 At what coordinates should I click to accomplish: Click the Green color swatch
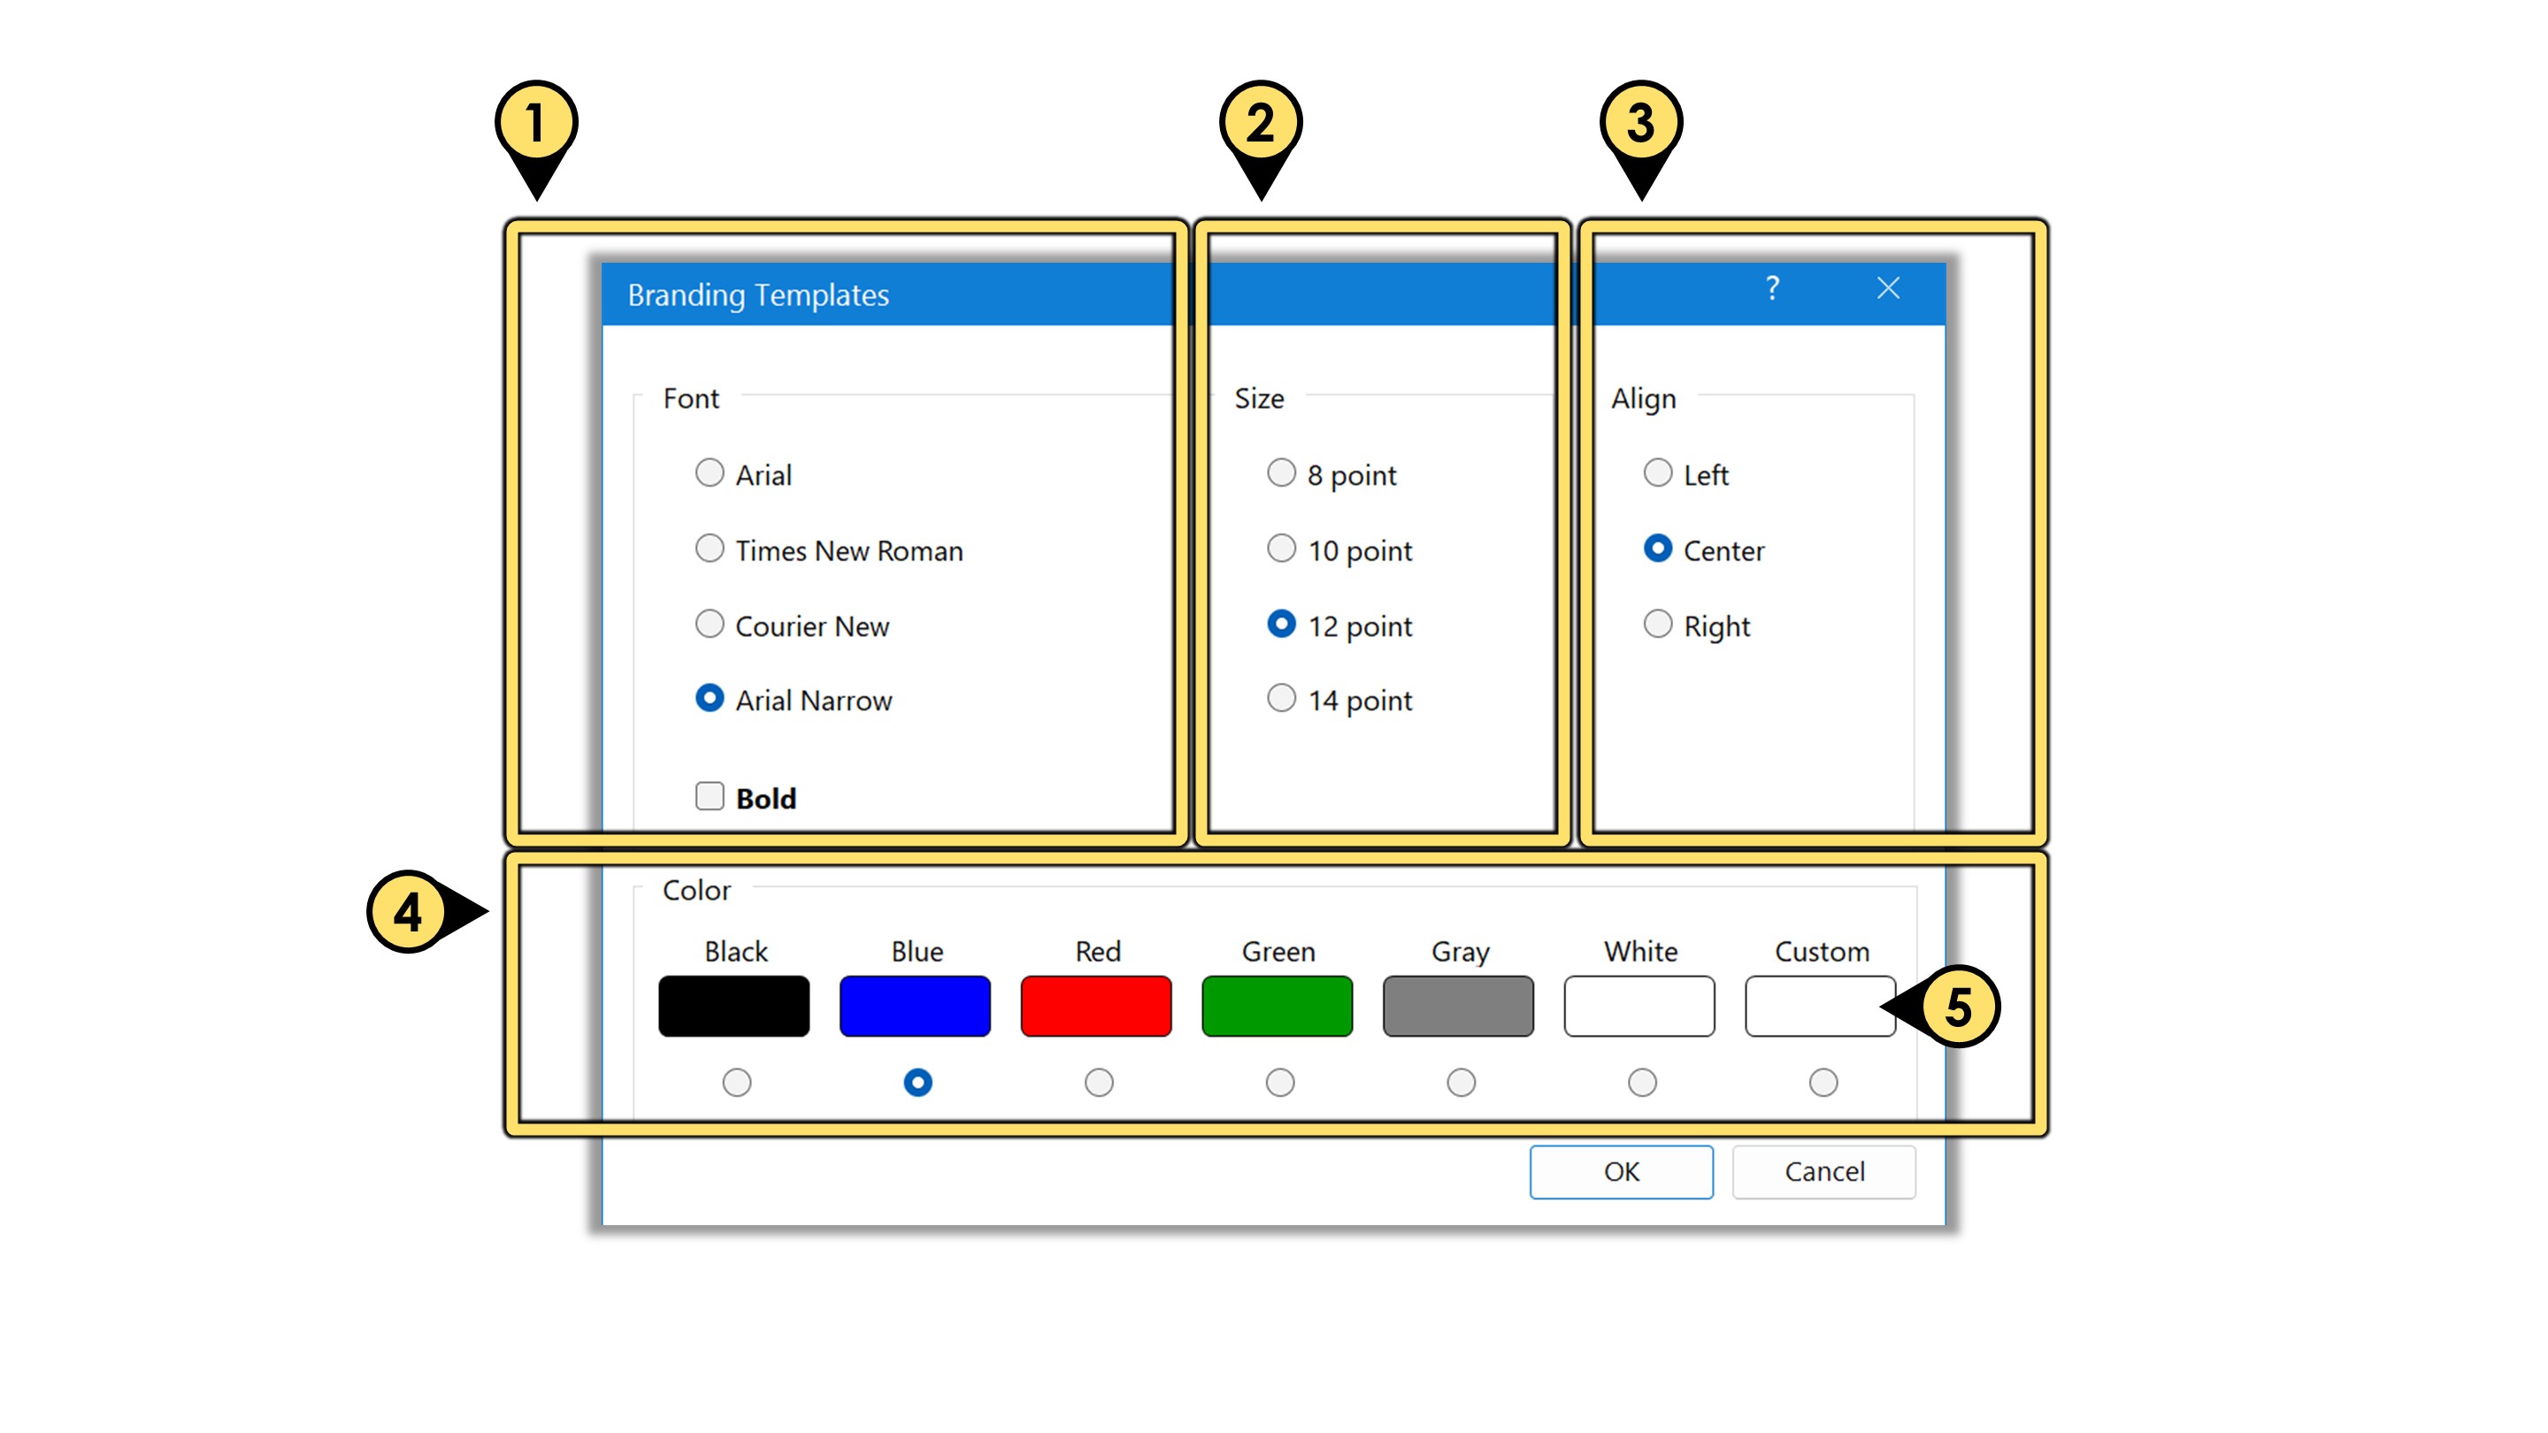tap(1277, 1006)
